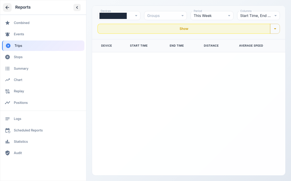
Task: Click the list icon for Summary
Action: point(7,68)
